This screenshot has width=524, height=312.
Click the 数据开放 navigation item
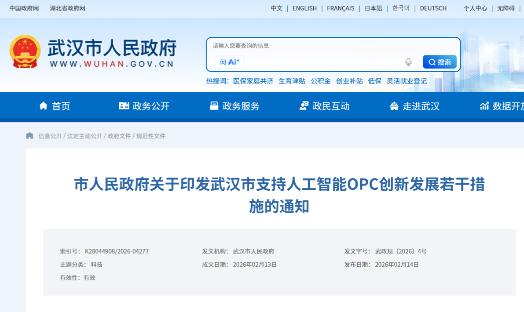click(502, 106)
